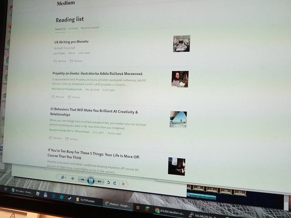291x218 pixels.
Task: Open Mira Vlach & Projektový klub author link
Action: tap(67, 89)
